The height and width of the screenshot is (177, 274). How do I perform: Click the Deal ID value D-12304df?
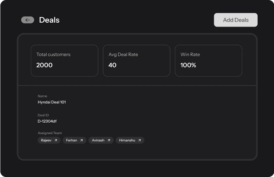click(x=47, y=121)
